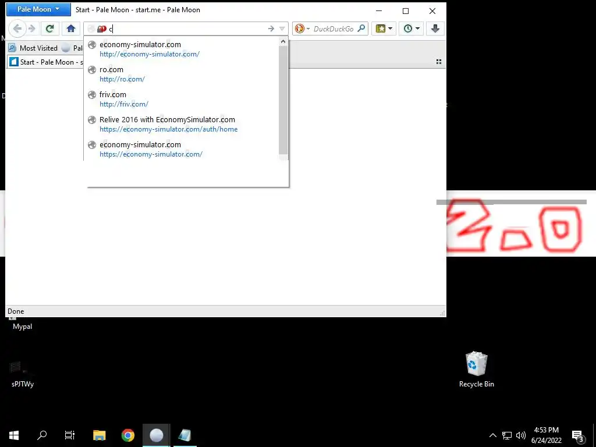This screenshot has height=447, width=596.
Task: Click the suggestion list scroll up arrow
Action: point(283,42)
